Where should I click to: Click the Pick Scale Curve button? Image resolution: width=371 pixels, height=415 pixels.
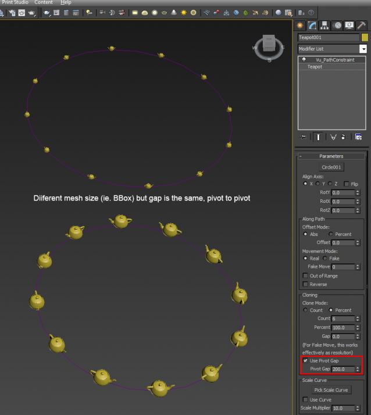pyautogui.click(x=331, y=390)
